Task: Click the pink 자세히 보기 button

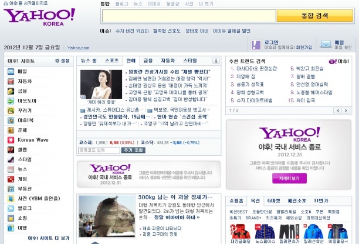Action: 289,178
